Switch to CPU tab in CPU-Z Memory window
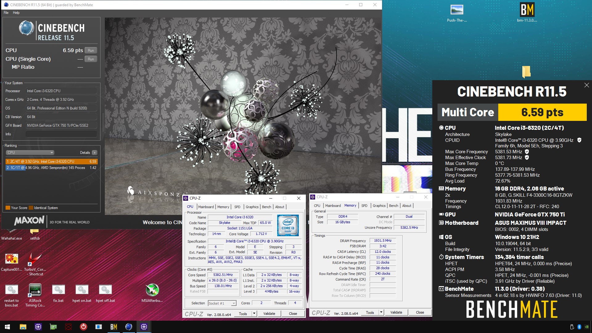 click(x=317, y=206)
